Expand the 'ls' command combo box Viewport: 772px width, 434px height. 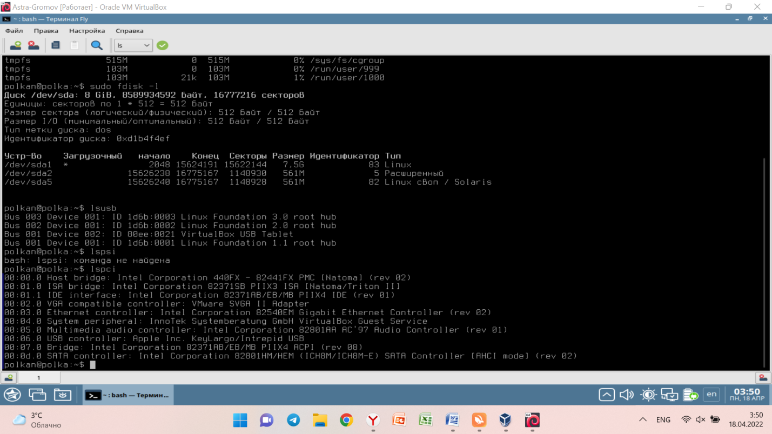[133, 45]
